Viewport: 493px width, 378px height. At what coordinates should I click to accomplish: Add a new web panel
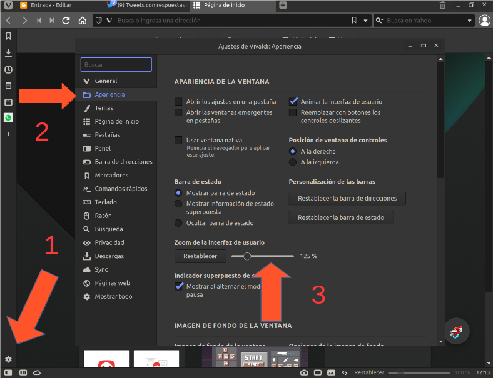[x=8, y=134]
